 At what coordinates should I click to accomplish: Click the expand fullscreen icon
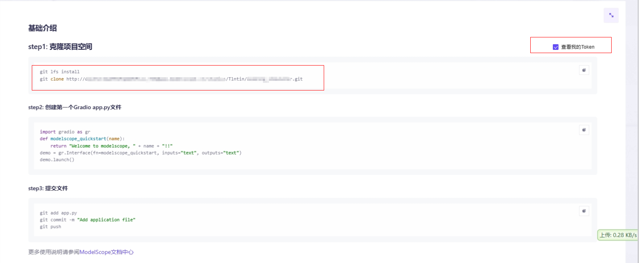611,15
